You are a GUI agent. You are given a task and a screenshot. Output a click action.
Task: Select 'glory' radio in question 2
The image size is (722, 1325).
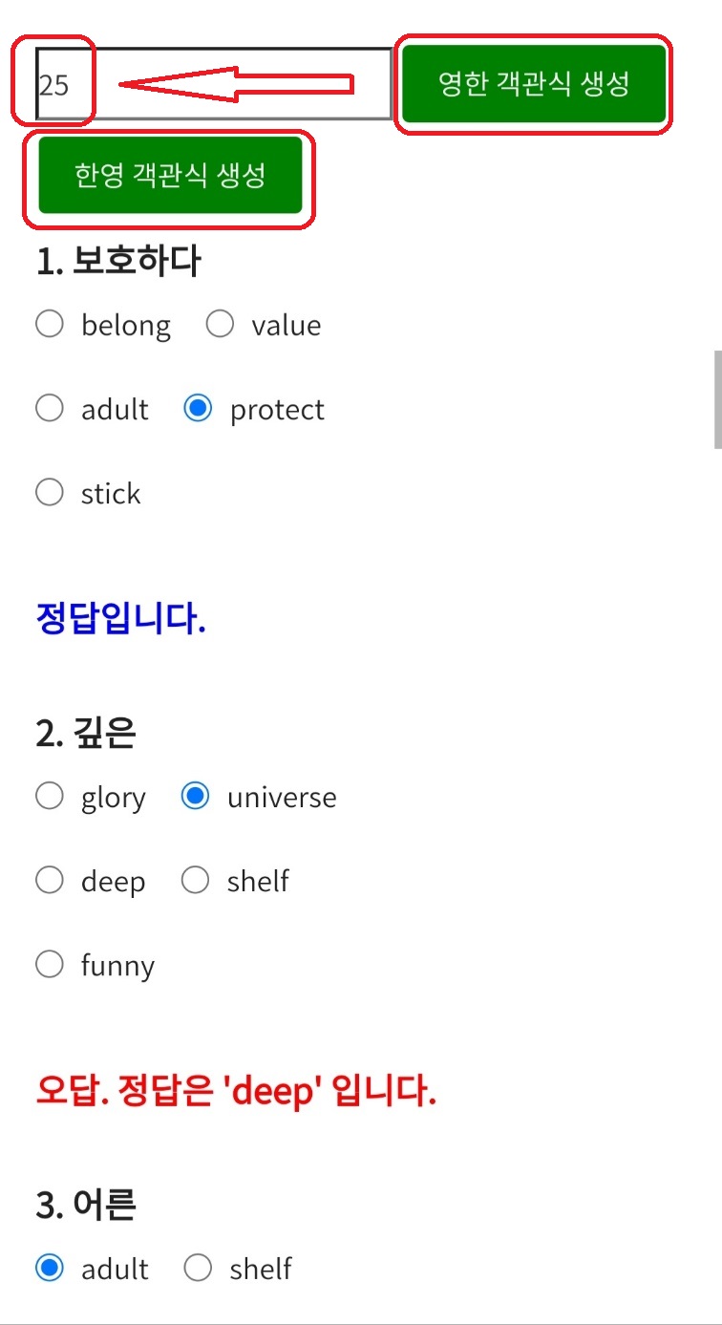click(x=50, y=797)
